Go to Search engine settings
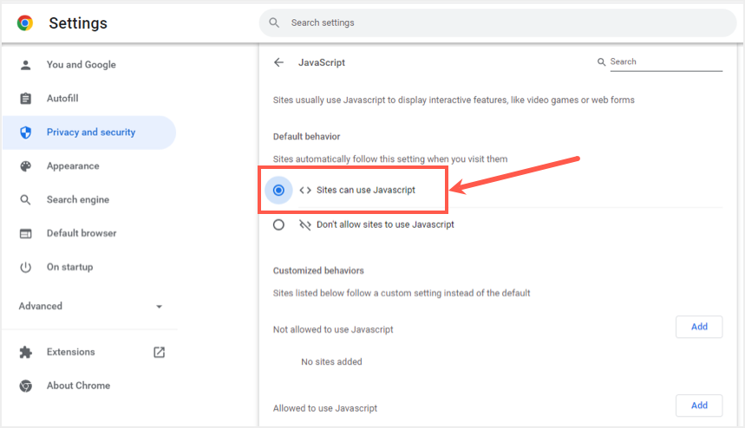The height and width of the screenshot is (428, 745). [x=77, y=200]
